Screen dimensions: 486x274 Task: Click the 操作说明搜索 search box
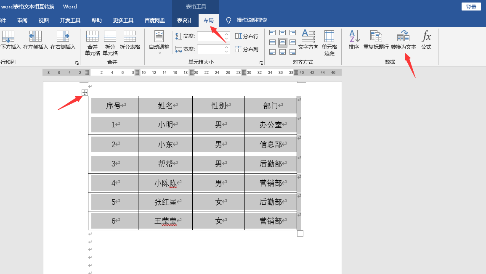(x=252, y=20)
